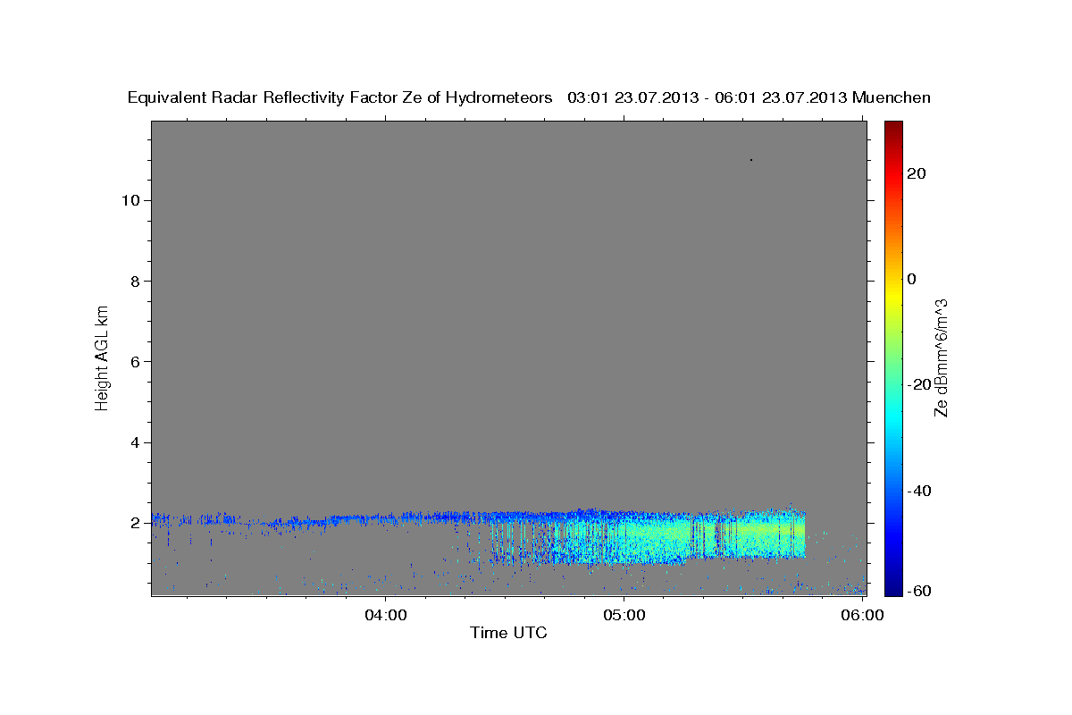This screenshot has width=1072, height=715.
Task: Click the 06:00 time tick label
Action: 862,615
